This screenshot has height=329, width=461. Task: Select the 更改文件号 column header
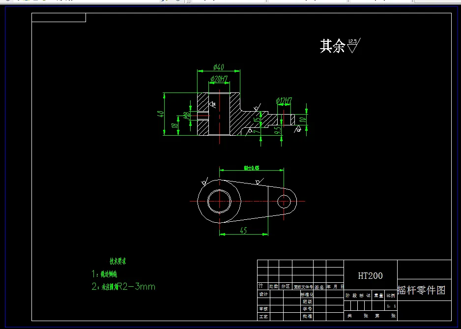tap(303, 287)
